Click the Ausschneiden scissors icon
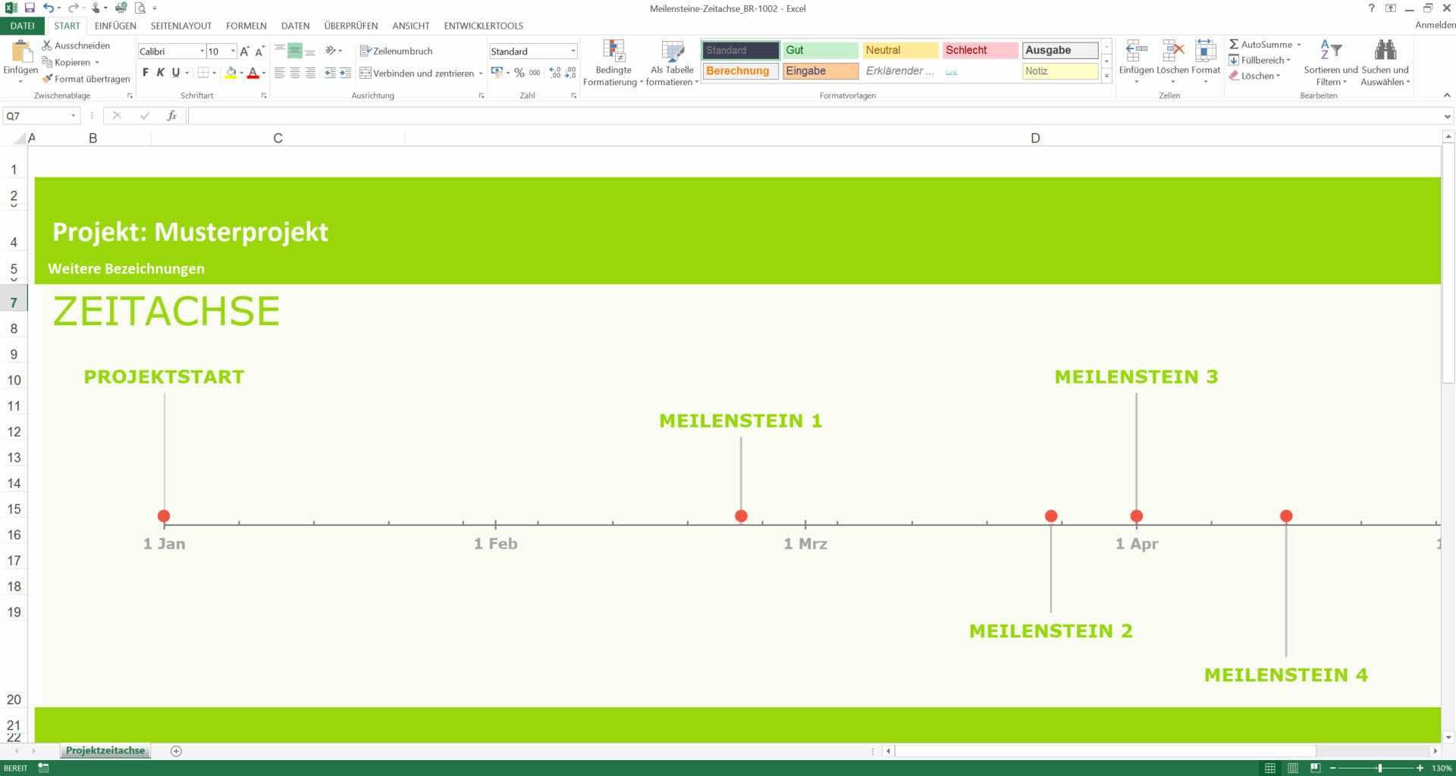 pos(47,45)
